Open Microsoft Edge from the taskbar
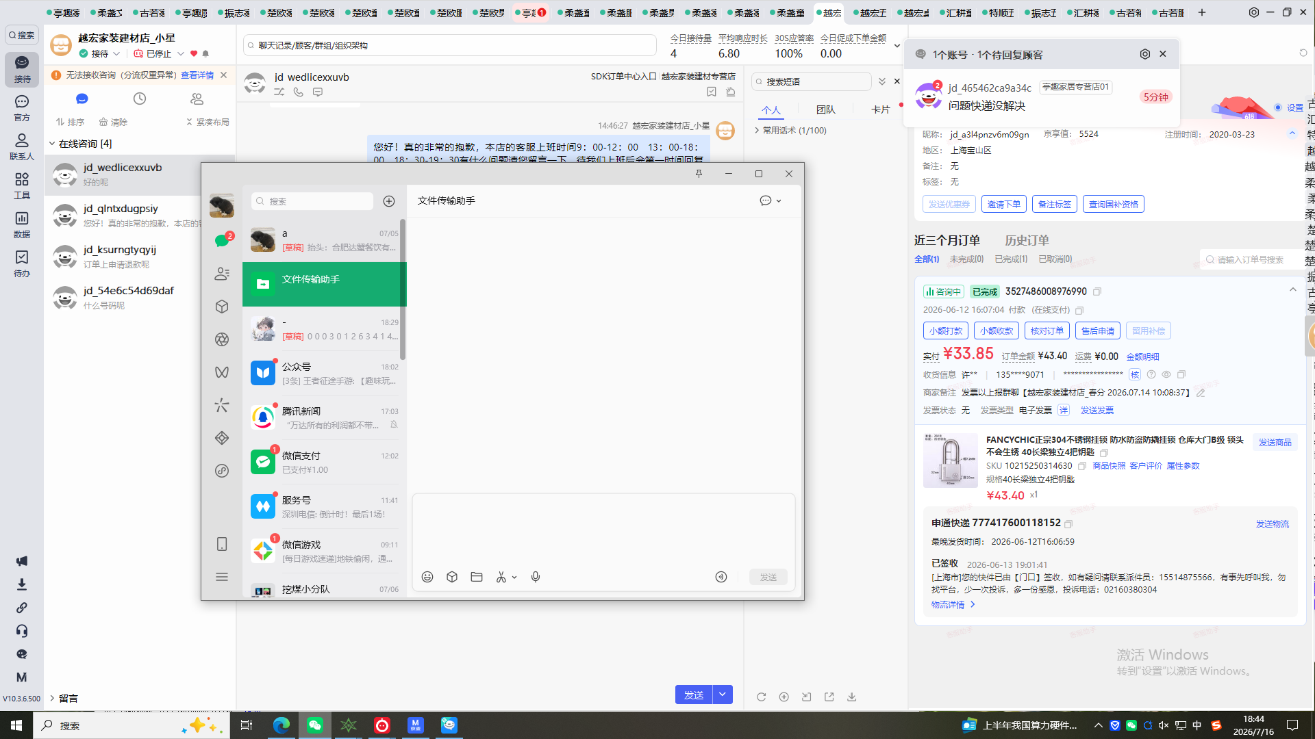The height and width of the screenshot is (739, 1315). tap(281, 725)
